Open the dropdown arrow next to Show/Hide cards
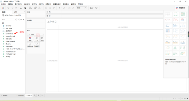 94,8
